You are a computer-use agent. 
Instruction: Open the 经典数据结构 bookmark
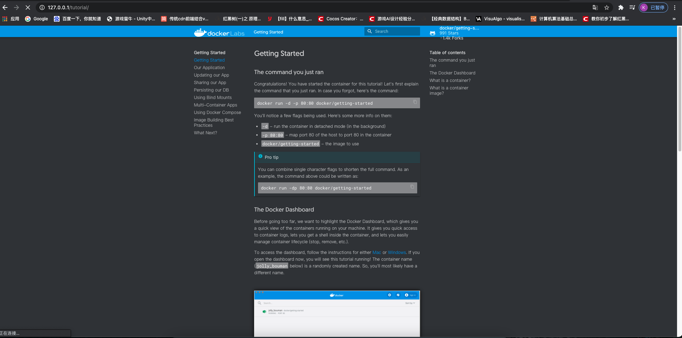pos(446,19)
